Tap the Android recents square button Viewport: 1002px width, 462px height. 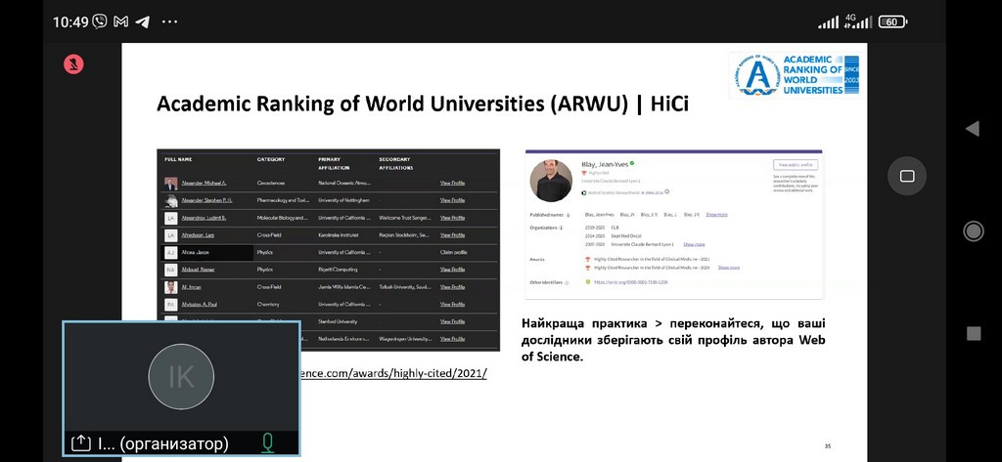(x=974, y=333)
